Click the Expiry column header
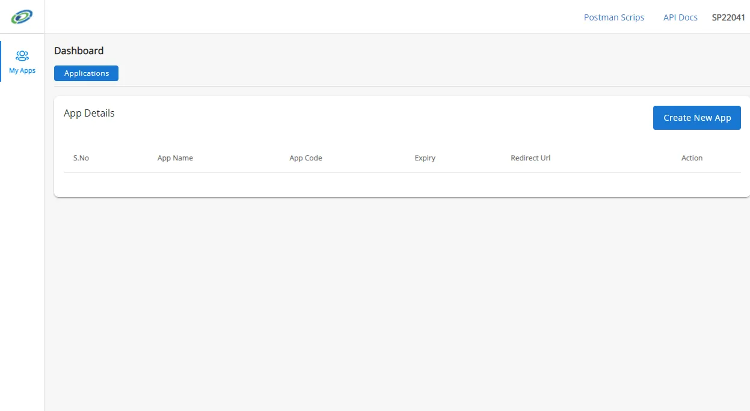This screenshot has height=411, width=750. [425, 158]
